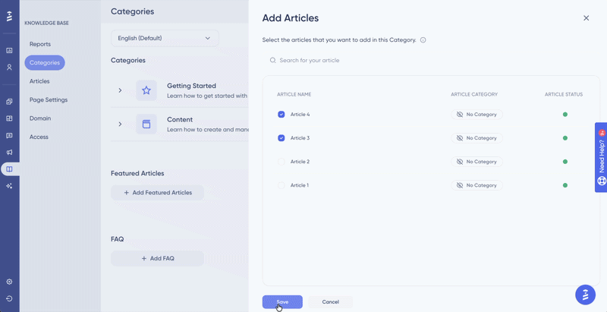This screenshot has height=312, width=607.
Task: Open the English (Default) language dropdown
Action: 165,38
